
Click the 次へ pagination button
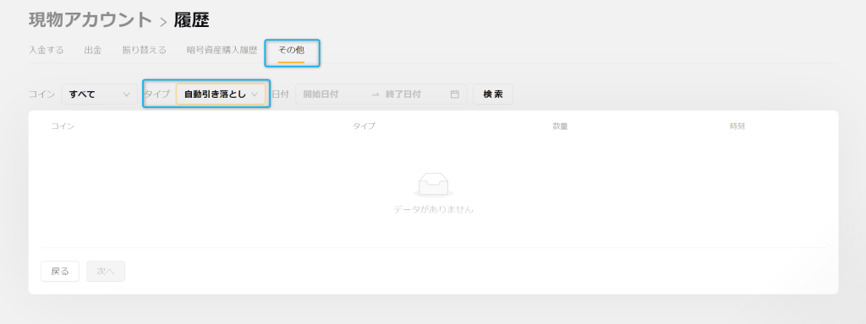click(106, 271)
